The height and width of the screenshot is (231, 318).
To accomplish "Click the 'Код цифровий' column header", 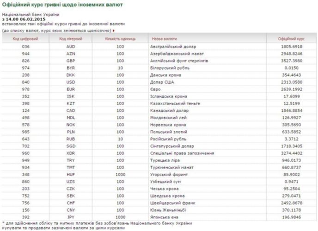I will (x=25, y=39).
